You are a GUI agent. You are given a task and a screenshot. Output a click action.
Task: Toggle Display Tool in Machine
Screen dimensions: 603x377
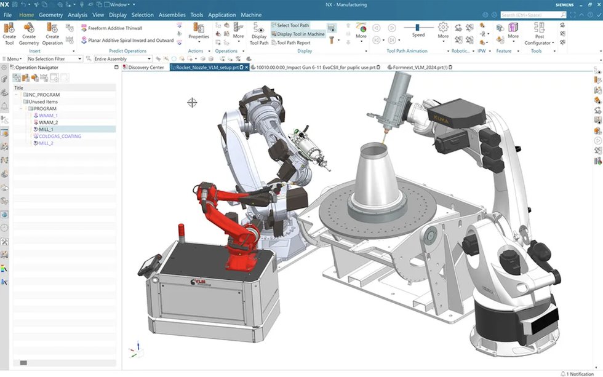pyautogui.click(x=299, y=34)
